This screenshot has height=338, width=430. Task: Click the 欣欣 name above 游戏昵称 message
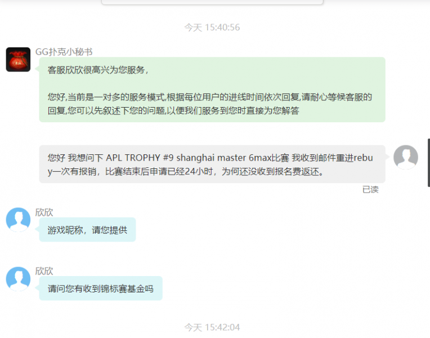pyautogui.click(x=44, y=212)
